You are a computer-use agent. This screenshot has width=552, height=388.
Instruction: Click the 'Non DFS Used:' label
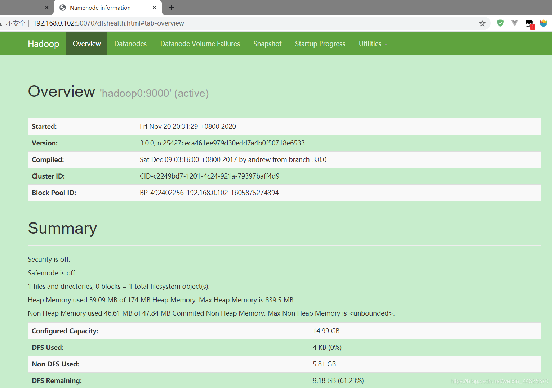coord(55,364)
